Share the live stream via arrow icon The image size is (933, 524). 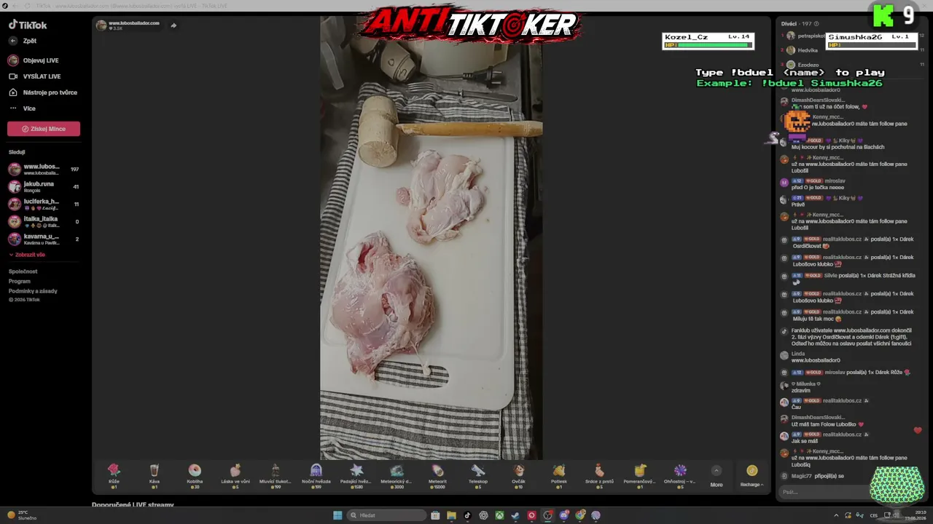(x=173, y=25)
